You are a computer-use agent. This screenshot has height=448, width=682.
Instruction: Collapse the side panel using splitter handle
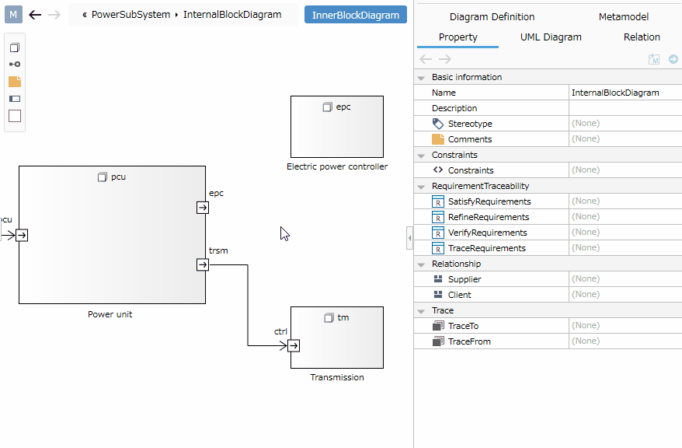click(409, 238)
